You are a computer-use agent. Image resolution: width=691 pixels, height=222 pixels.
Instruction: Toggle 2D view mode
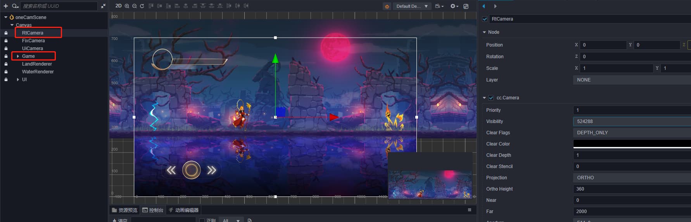click(x=118, y=6)
